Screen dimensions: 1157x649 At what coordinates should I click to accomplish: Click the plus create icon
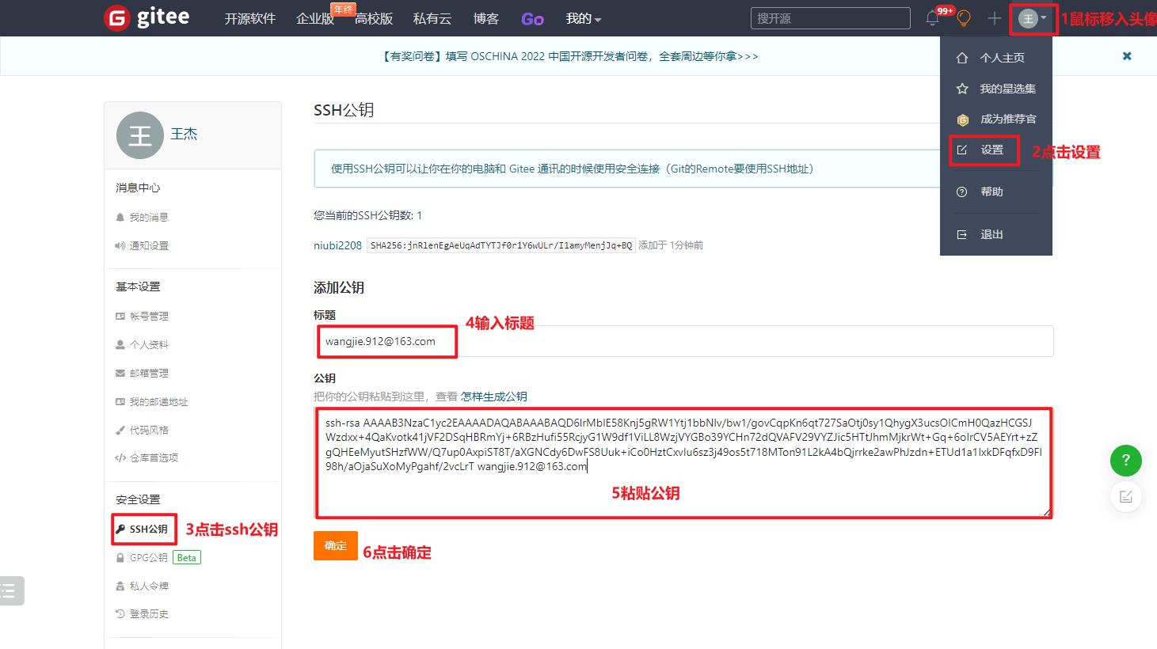pyautogui.click(x=995, y=18)
